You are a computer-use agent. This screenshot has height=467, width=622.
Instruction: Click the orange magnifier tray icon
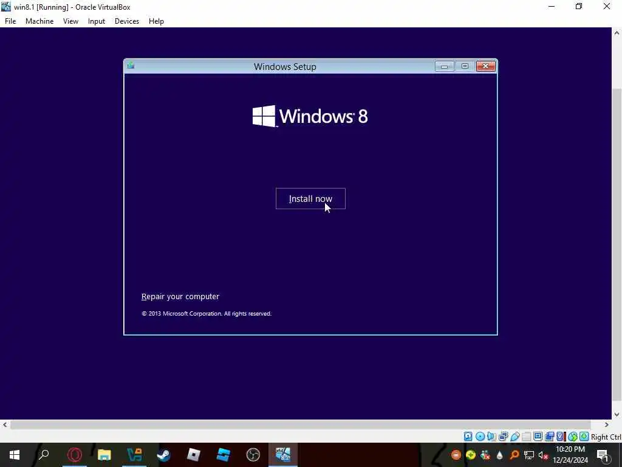point(514,455)
